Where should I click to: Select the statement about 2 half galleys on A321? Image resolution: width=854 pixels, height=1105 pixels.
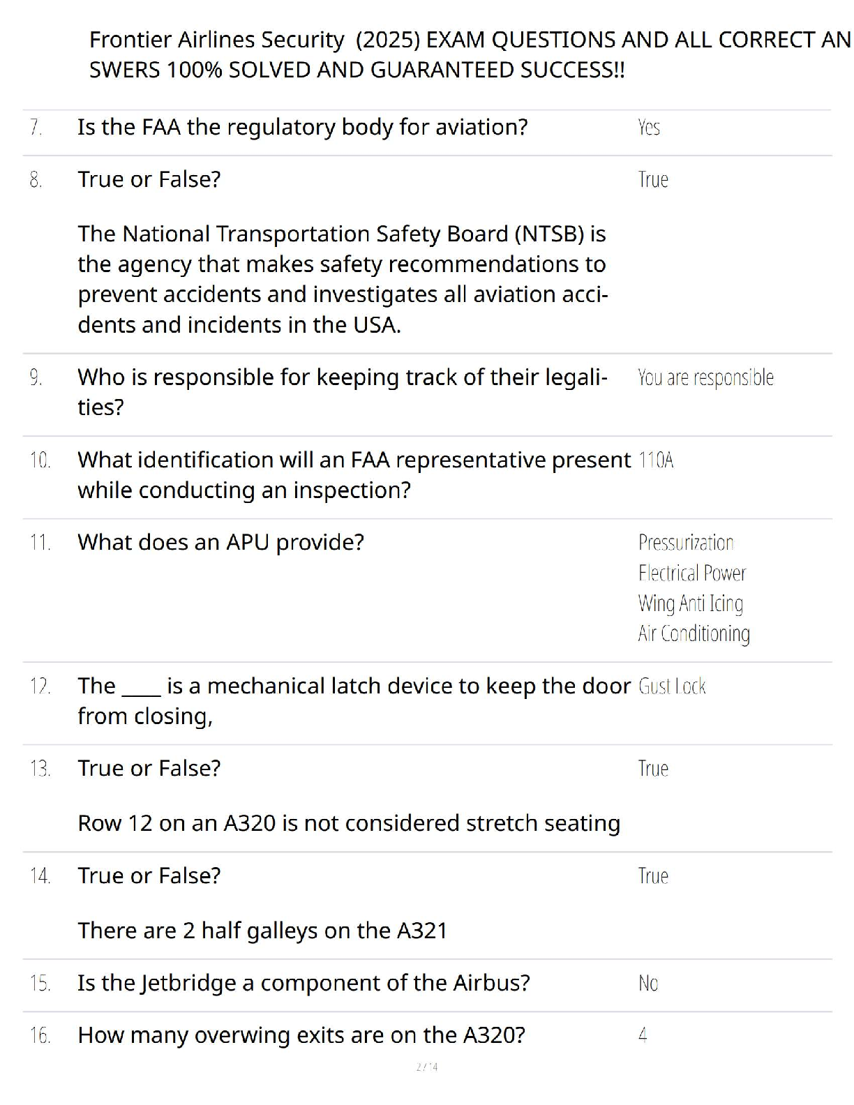tap(262, 931)
